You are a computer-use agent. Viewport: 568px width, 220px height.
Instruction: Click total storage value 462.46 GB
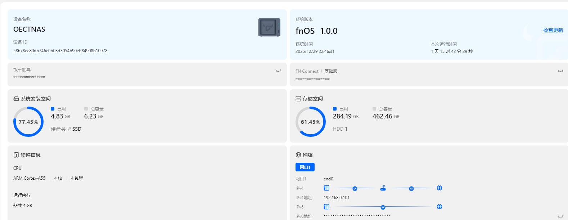click(x=386, y=116)
